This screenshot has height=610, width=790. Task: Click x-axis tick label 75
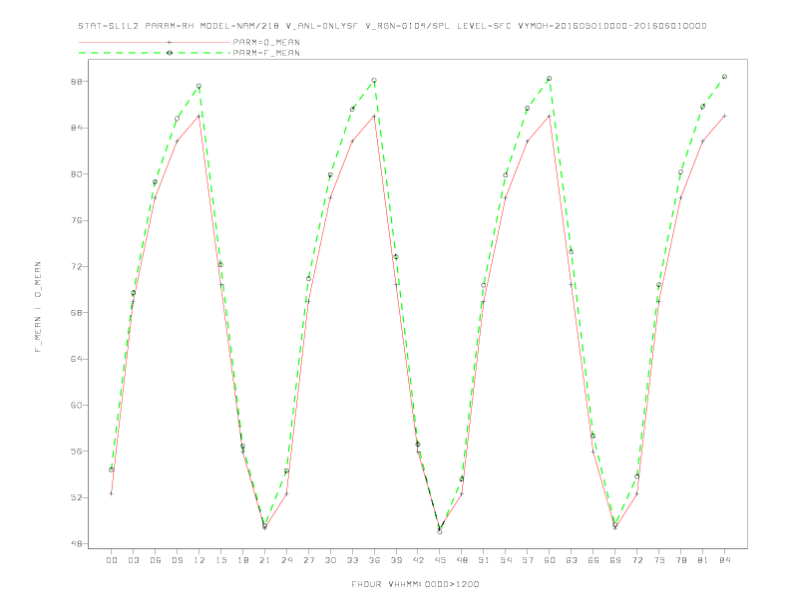pos(659,560)
